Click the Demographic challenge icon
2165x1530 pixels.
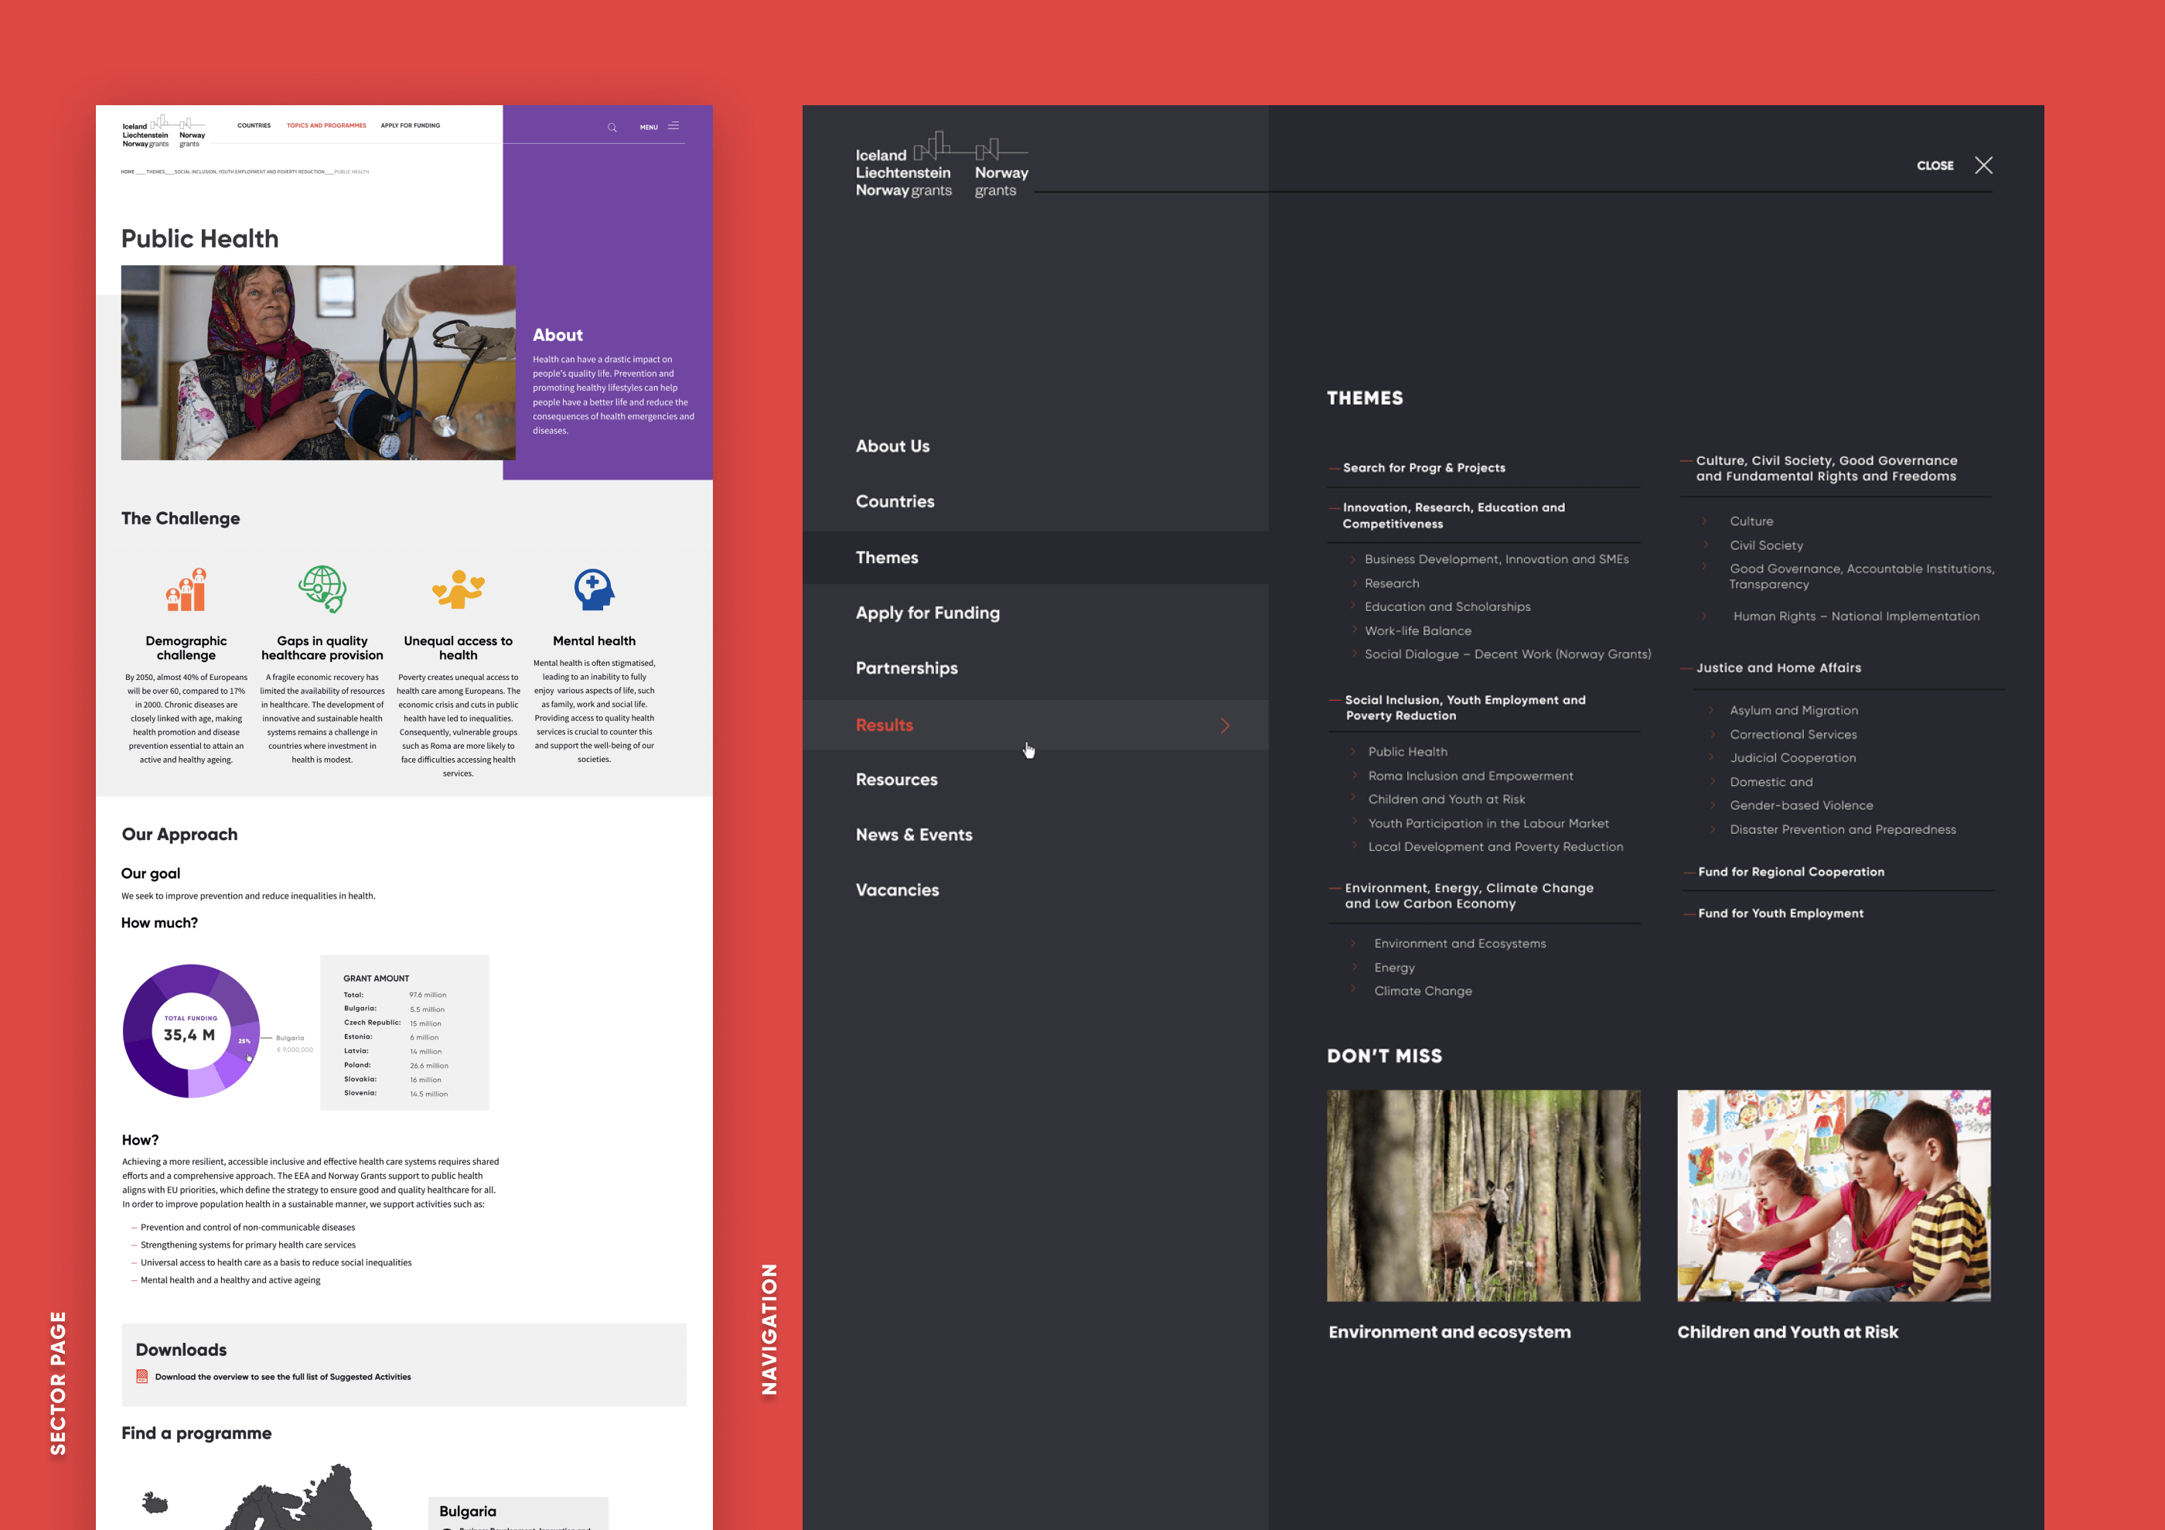pos(186,590)
